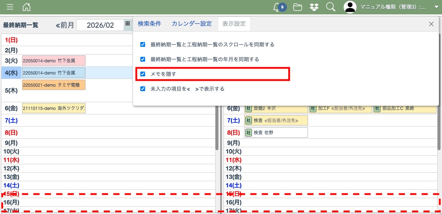Open the folder icon in header
Image resolution: width=442 pixels, height=214 pixels.
click(298, 7)
